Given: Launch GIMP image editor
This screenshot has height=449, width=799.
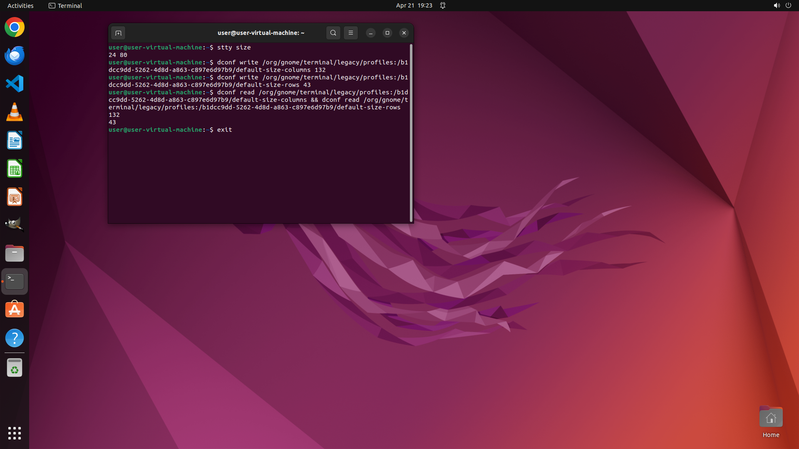Looking at the screenshot, I should (15, 225).
